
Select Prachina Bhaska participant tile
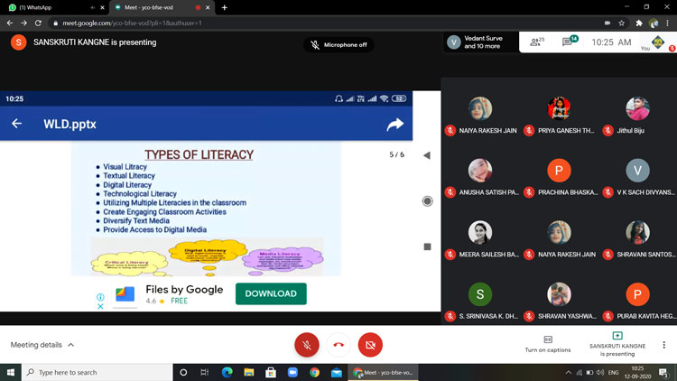[x=559, y=180]
